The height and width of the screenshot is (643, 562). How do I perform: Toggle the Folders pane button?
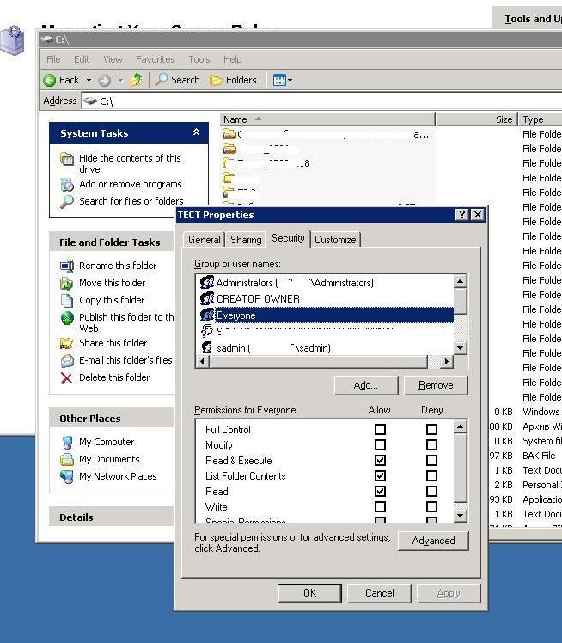pos(233,80)
